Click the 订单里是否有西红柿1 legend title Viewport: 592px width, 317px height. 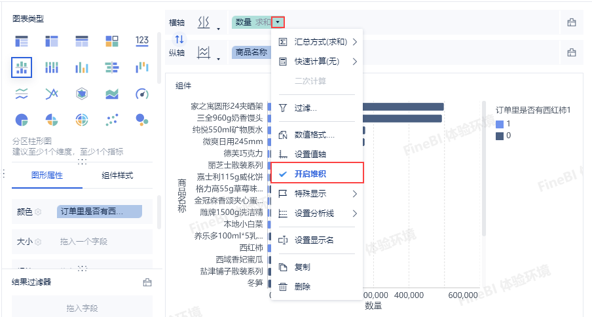coord(533,110)
